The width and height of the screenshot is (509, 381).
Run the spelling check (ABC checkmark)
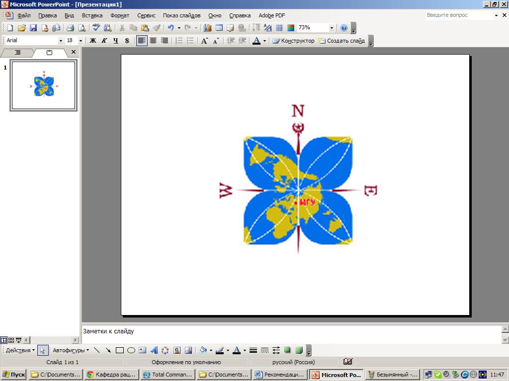click(x=96, y=28)
